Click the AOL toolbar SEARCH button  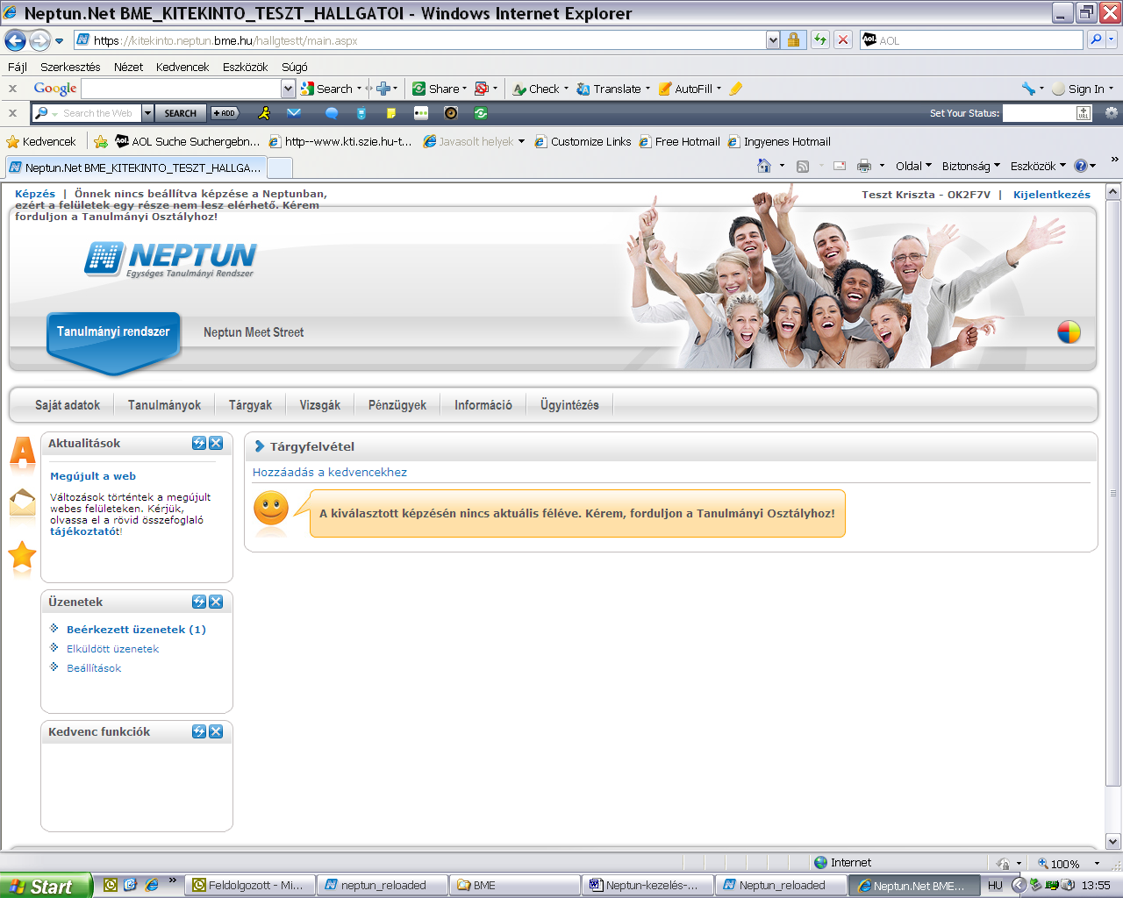(181, 113)
